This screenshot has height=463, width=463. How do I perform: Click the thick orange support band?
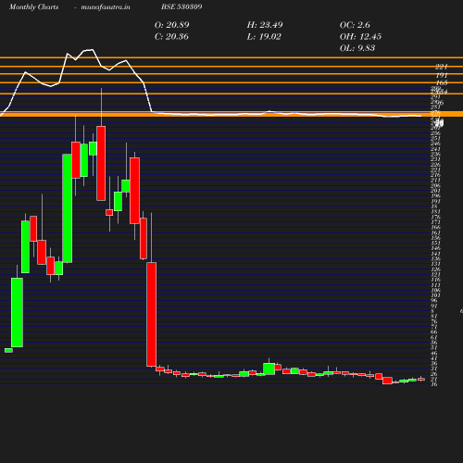click(x=231, y=114)
